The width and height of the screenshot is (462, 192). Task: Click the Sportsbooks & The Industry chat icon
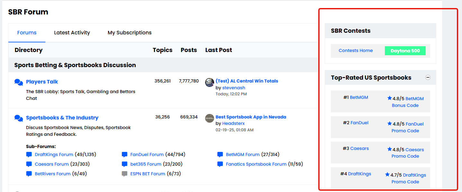[x=19, y=118]
